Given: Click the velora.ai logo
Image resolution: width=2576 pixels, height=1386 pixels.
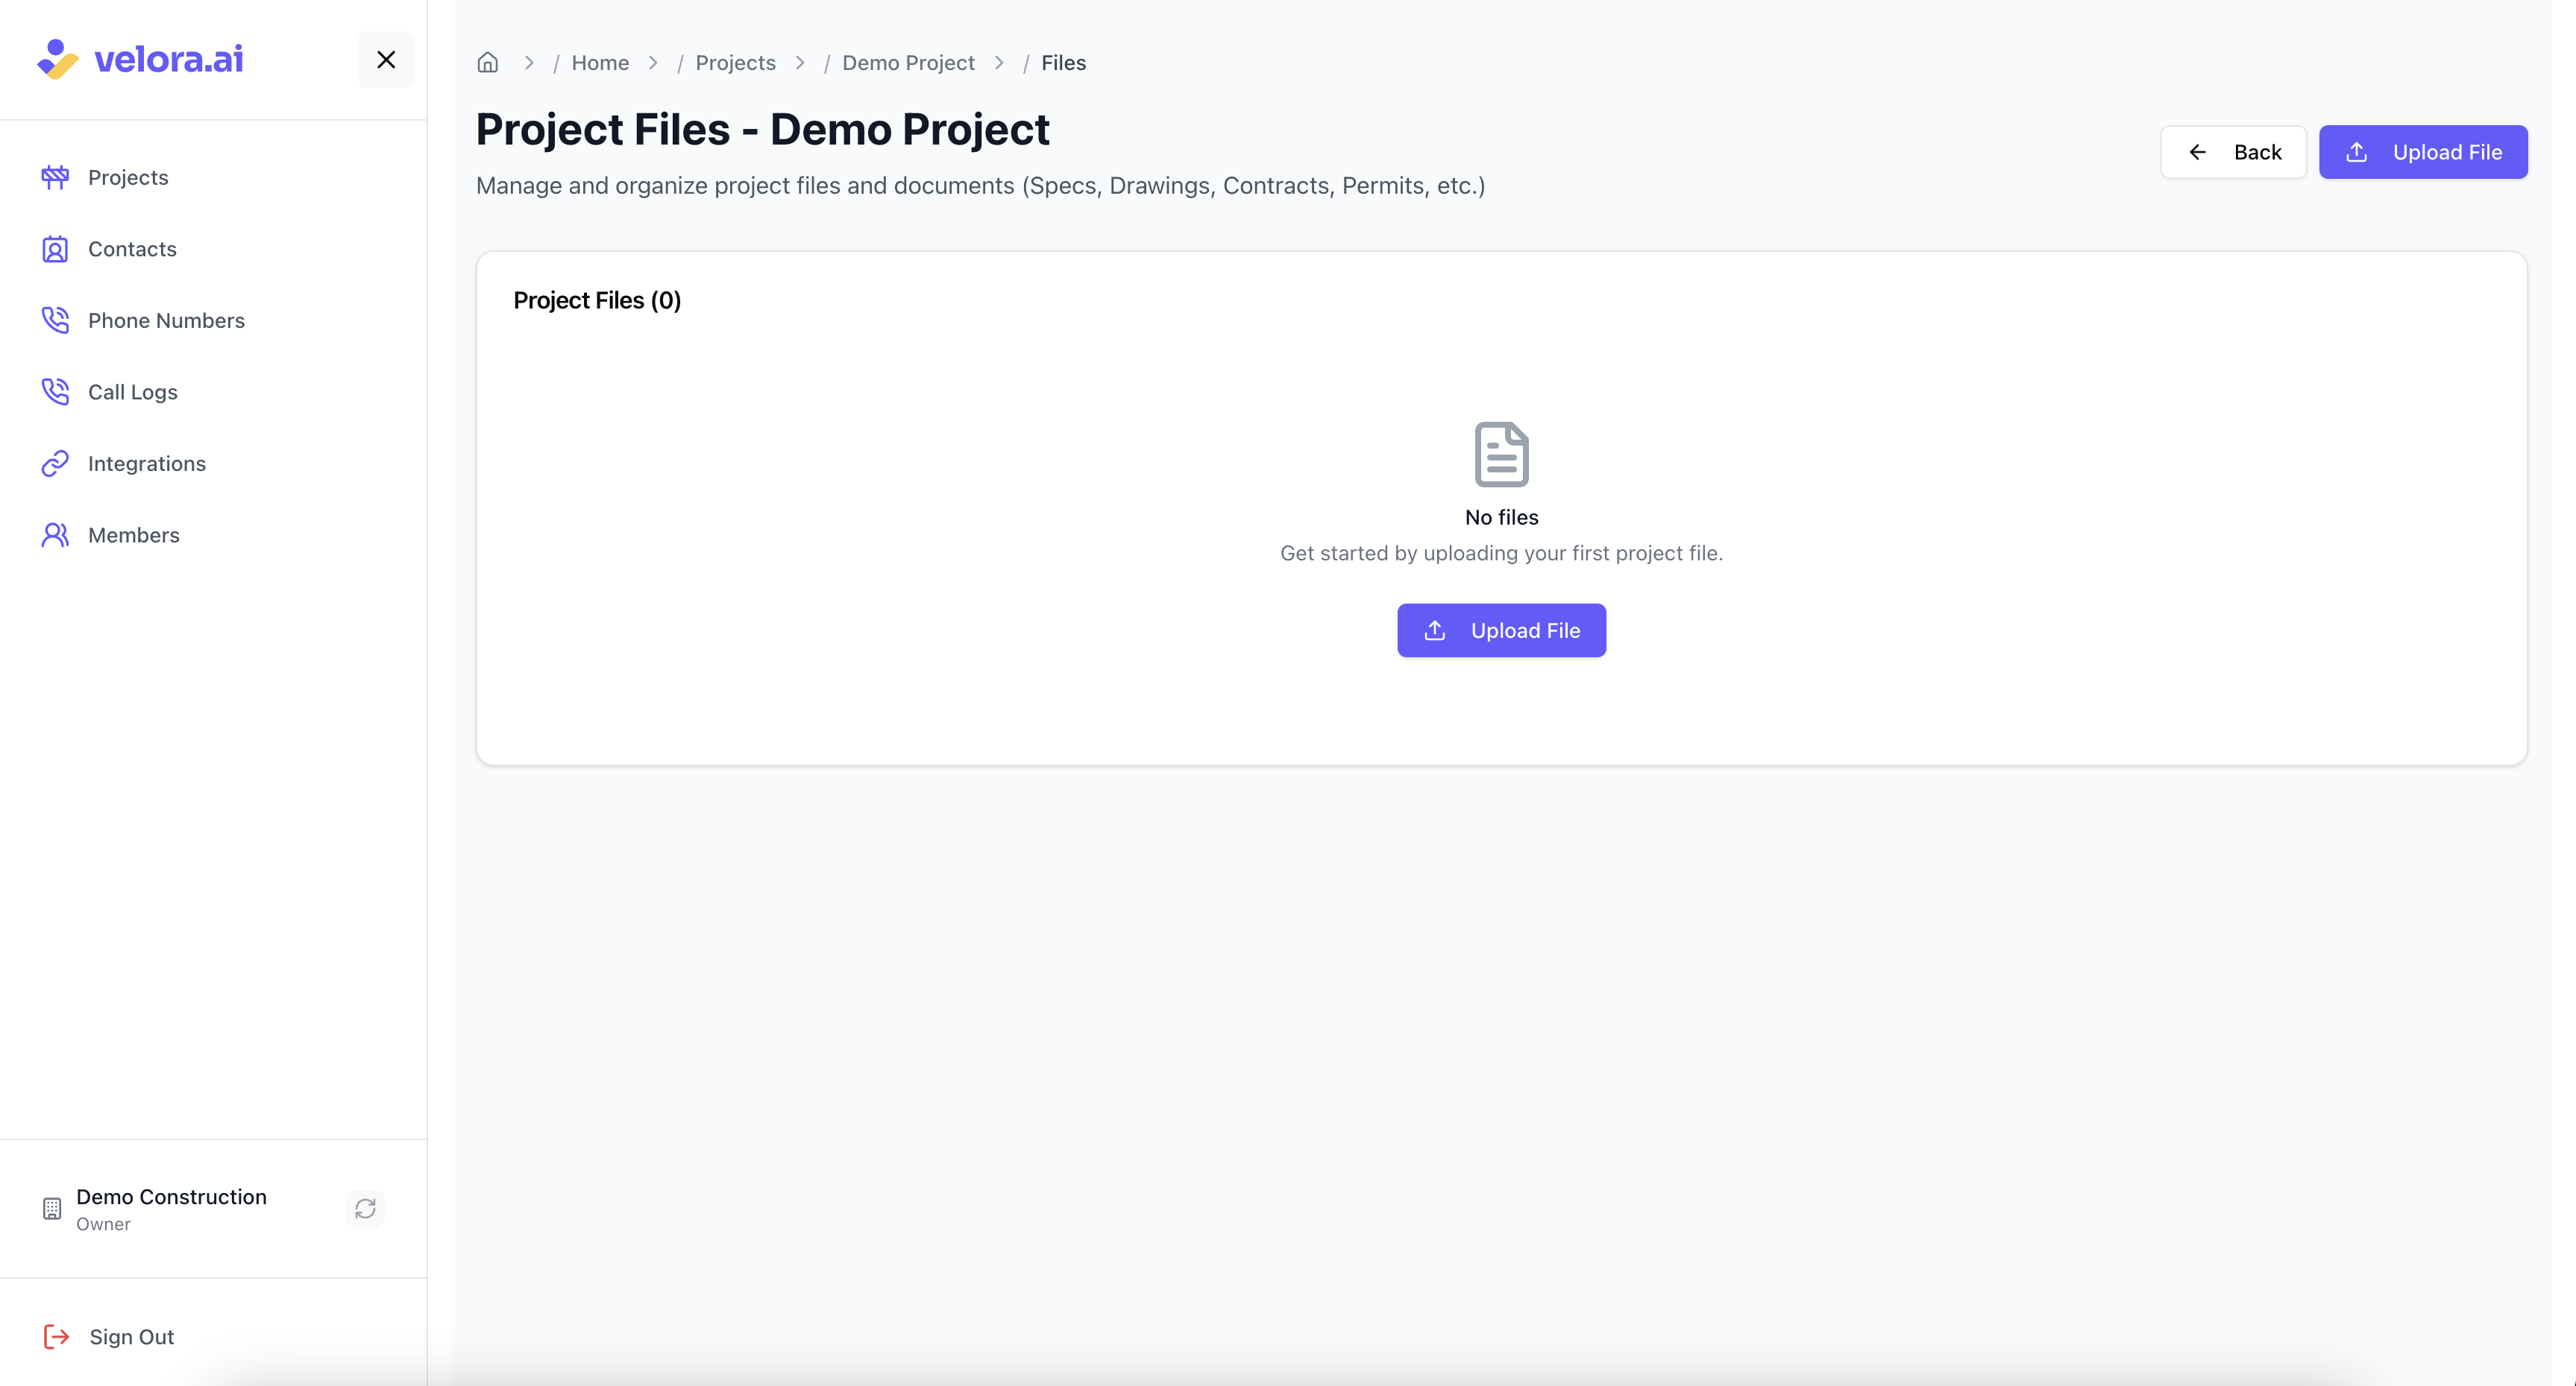Looking at the screenshot, I should [x=140, y=59].
